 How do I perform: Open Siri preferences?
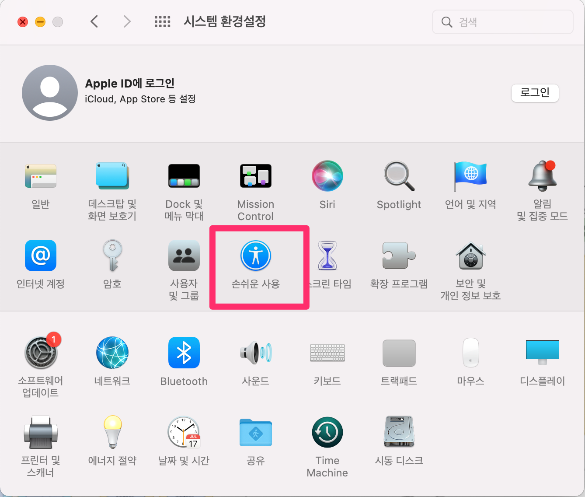(327, 176)
